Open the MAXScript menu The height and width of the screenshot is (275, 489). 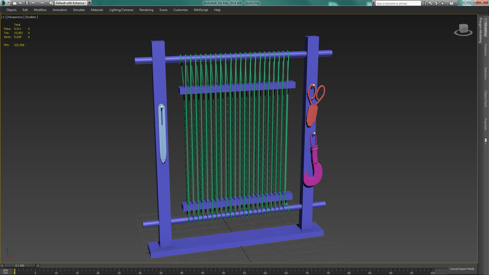click(201, 10)
